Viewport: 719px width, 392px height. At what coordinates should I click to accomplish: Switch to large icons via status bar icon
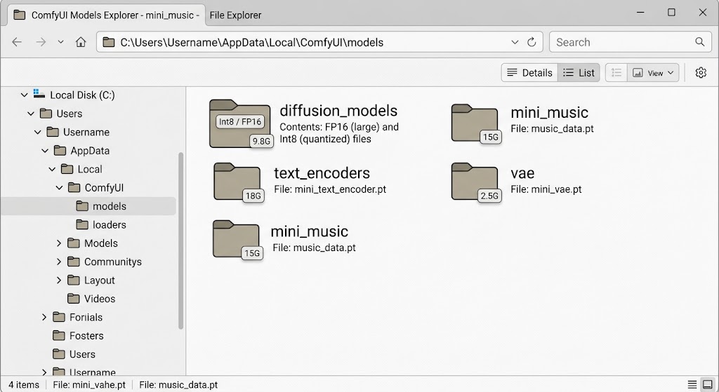(708, 384)
